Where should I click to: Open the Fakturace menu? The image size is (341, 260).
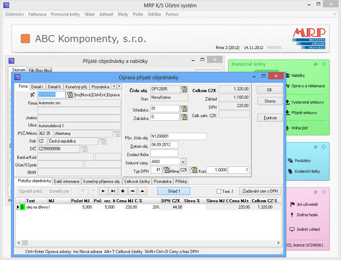click(x=37, y=14)
